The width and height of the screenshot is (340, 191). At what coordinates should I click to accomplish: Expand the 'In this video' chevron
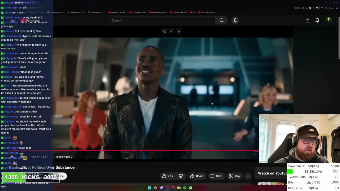click(x=72, y=157)
